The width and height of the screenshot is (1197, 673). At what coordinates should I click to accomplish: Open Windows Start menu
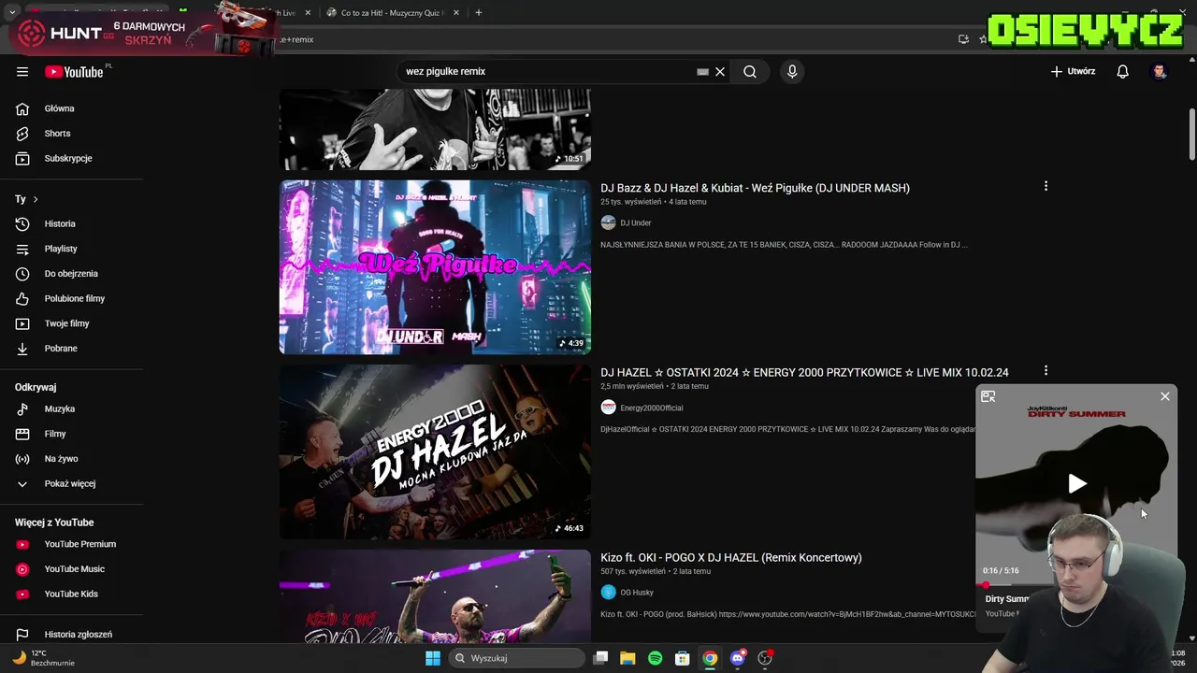tap(432, 658)
